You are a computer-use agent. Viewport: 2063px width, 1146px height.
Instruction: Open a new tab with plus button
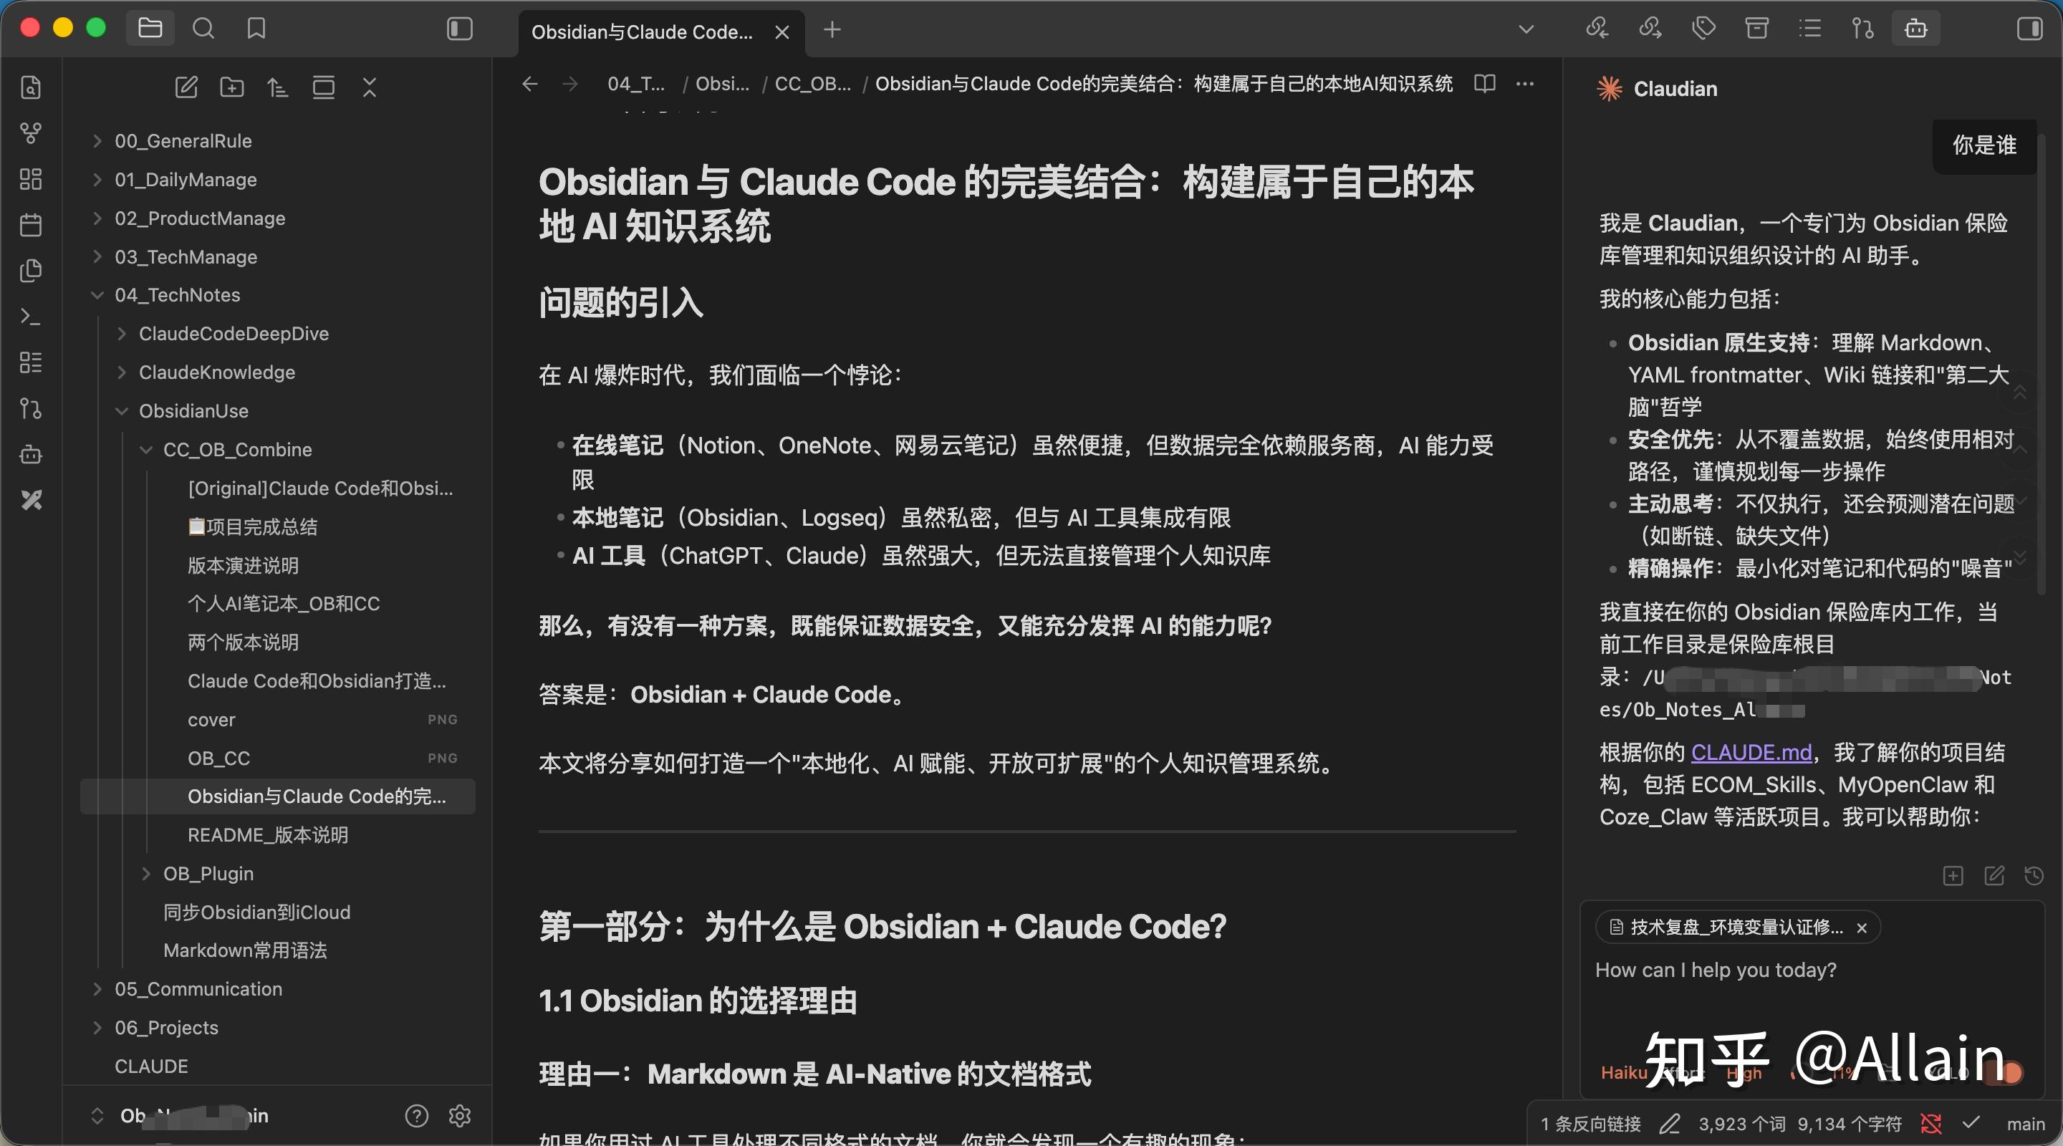pyautogui.click(x=832, y=30)
